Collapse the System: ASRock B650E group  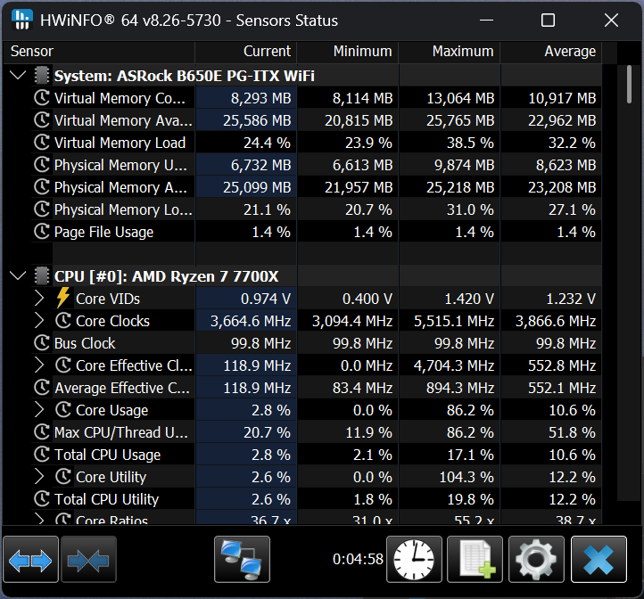[18, 75]
